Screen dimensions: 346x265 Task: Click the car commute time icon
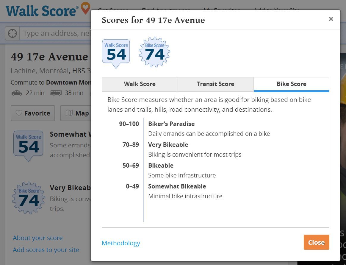[x=17, y=93]
